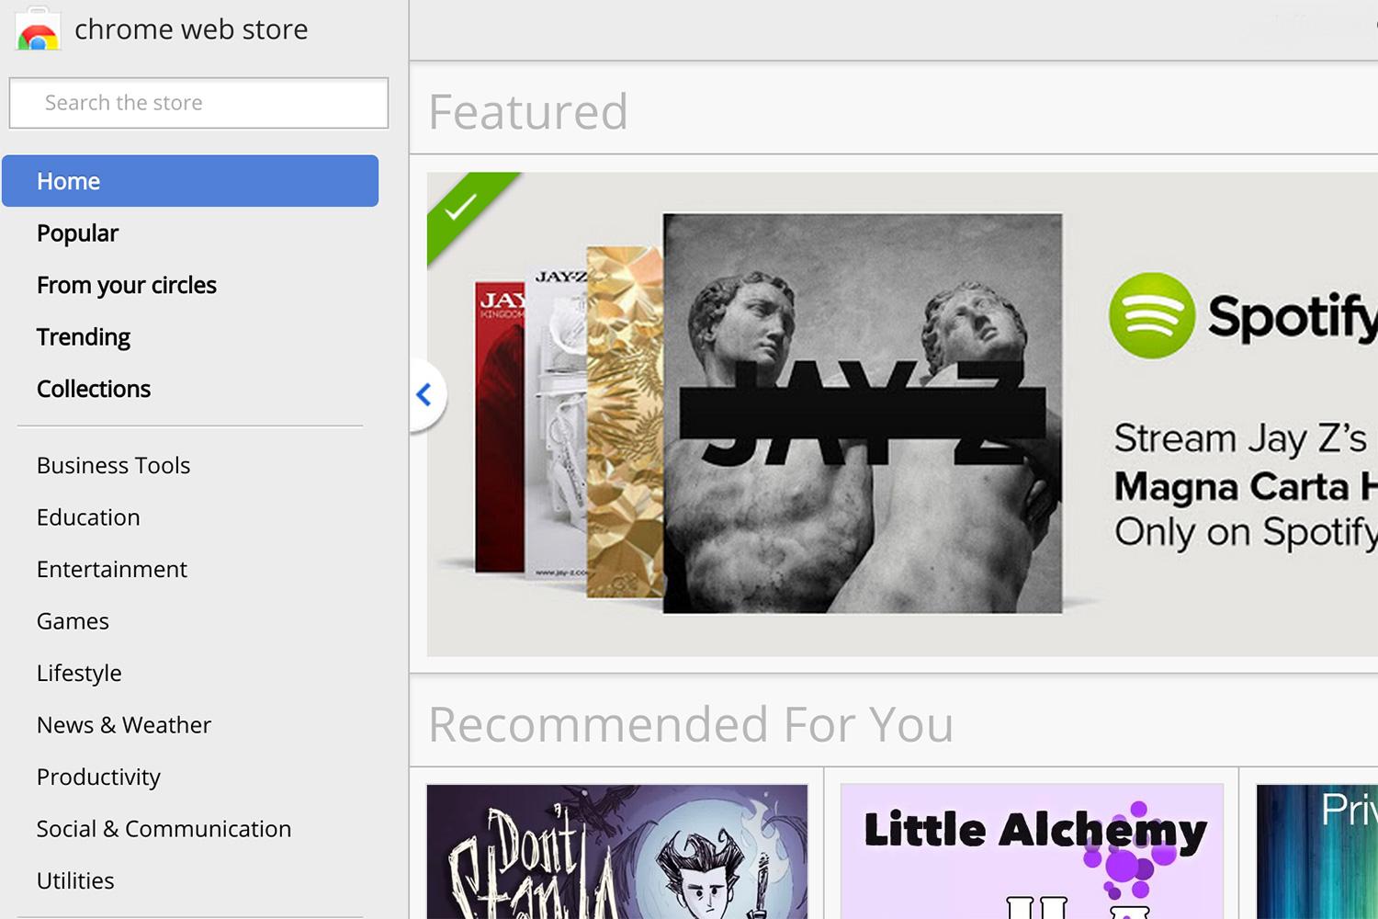Screen dimensions: 1378x919
Task: Open the Don't Starve game tile
Action: 617,851
